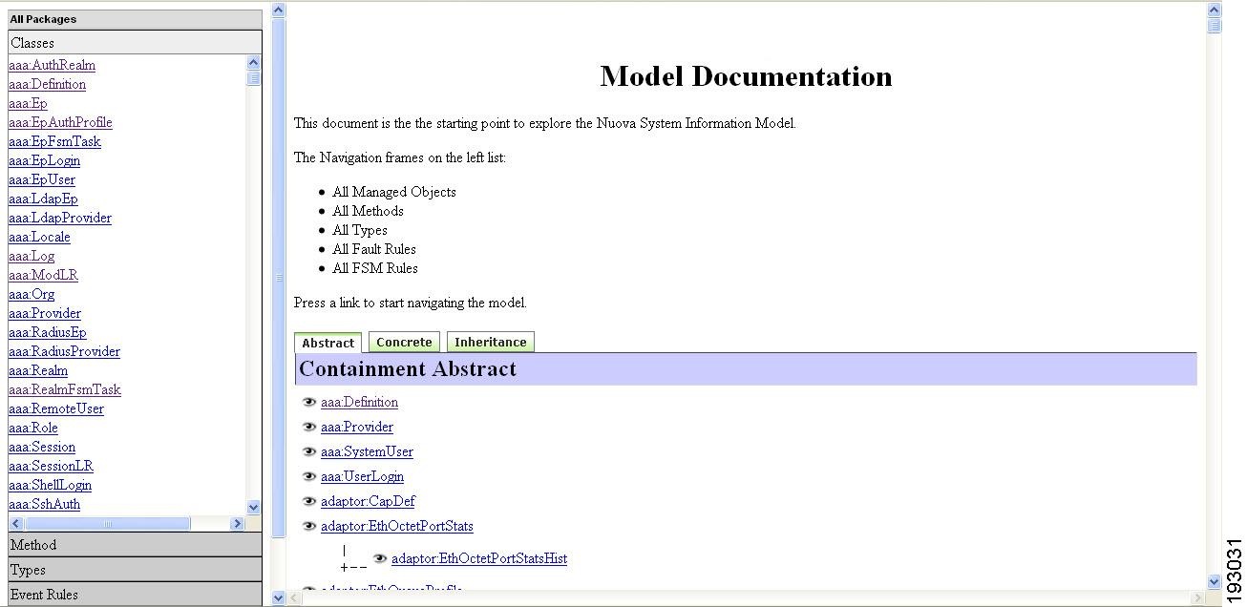Open aaa:EpLogin class link
Viewport: 1247px width, 607px height.
click(x=44, y=160)
